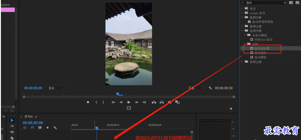The height and width of the screenshot is (140, 301).
Task: Click the effects search field
Action: click(264, 3)
